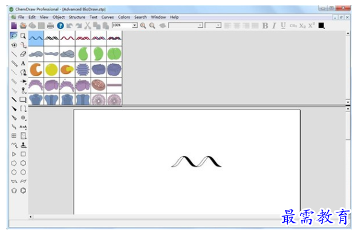Viewport: 355px width, 236px height.
Task: Open the Text menu
Action: (x=93, y=17)
